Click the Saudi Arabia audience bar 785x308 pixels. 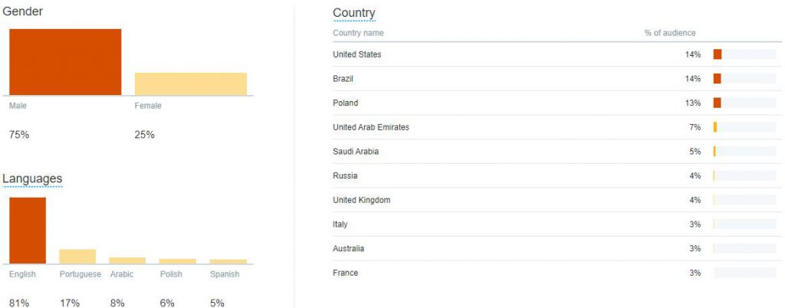[744, 152]
